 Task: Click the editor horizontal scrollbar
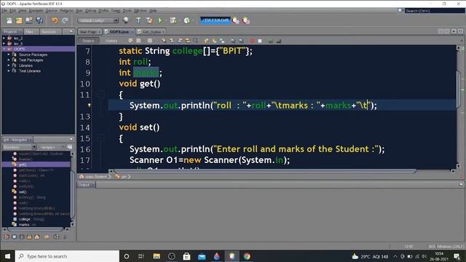coord(265,171)
